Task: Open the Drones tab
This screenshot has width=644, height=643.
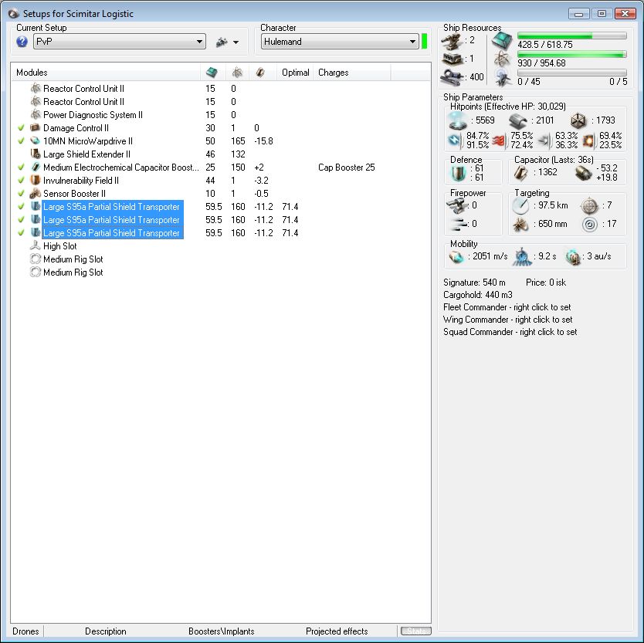Action: 26,631
